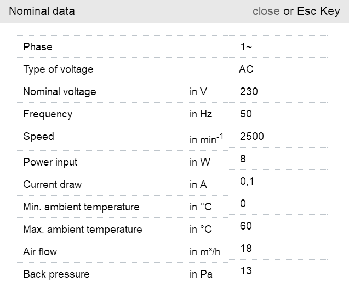This screenshot has height=300, width=349.
Task: Select the Back pressure row label
Action: (56, 274)
